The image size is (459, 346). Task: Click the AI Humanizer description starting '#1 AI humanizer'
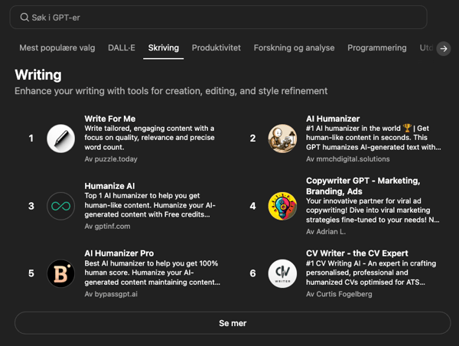[x=373, y=138]
